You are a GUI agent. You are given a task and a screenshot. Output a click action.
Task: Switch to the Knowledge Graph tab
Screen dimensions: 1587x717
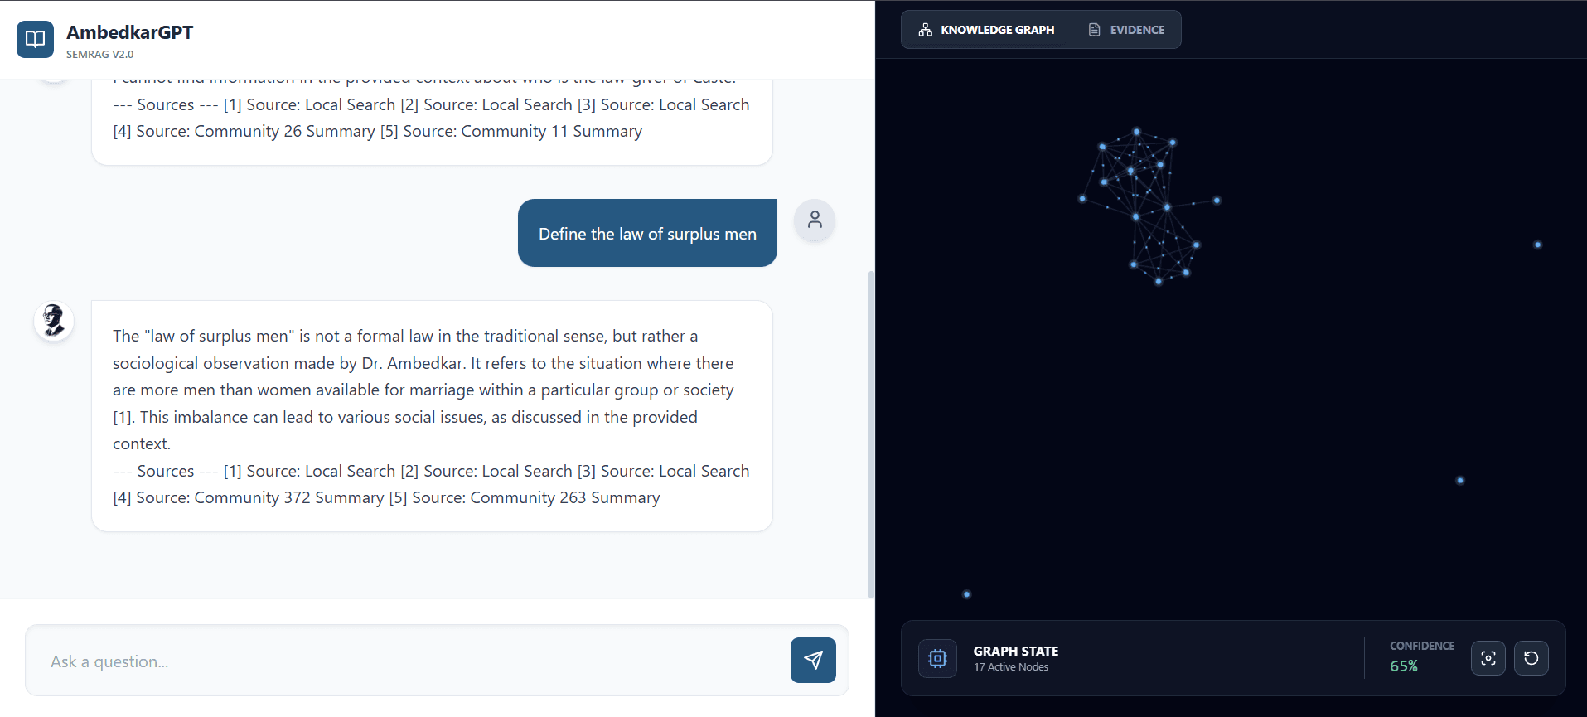tap(986, 30)
